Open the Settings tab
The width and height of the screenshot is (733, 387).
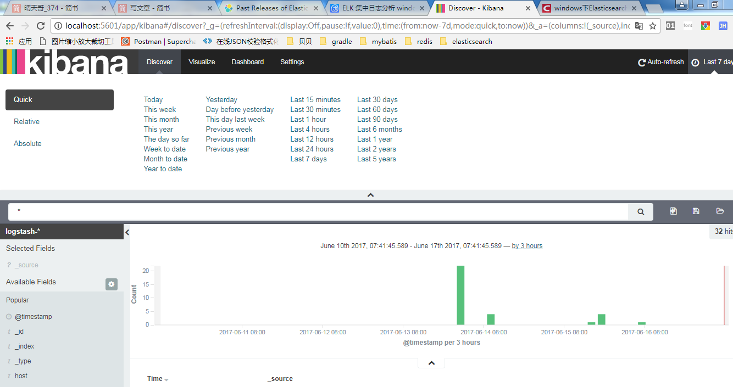pyautogui.click(x=292, y=61)
